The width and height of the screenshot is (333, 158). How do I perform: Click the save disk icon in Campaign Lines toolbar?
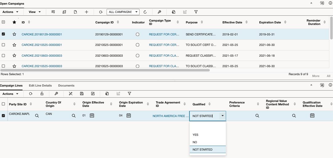point(82,94)
